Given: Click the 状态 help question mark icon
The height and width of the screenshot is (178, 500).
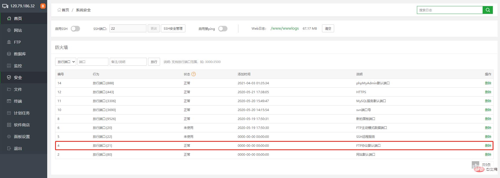Looking at the screenshot, I should click(194, 74).
